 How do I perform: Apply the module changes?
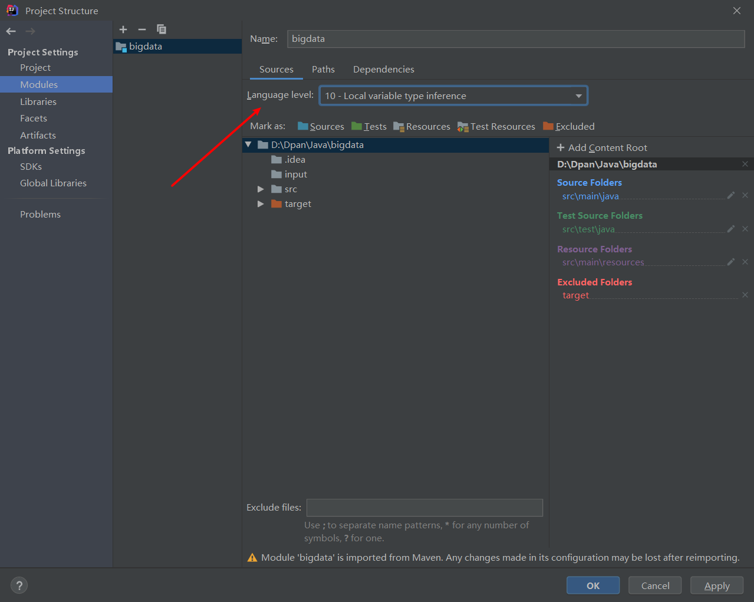pos(716,585)
